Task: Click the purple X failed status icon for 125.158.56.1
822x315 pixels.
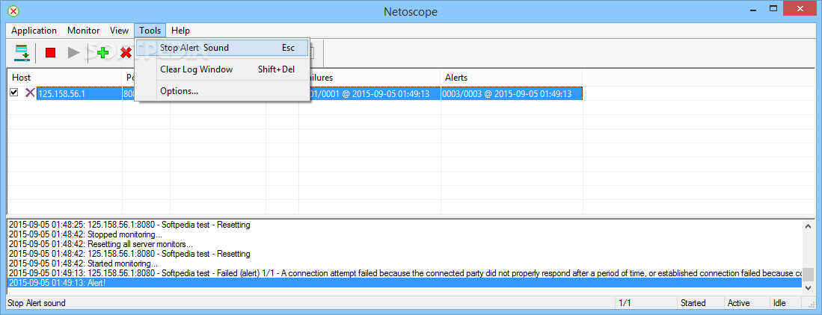Action: coord(30,93)
